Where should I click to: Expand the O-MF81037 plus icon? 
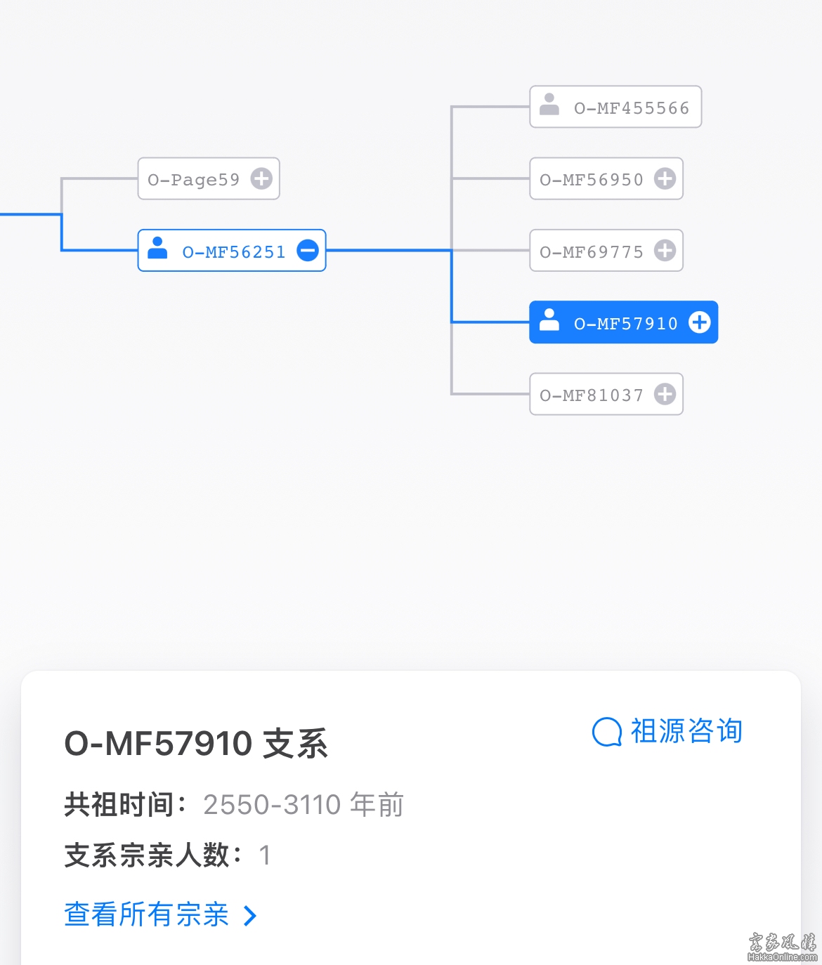pyautogui.click(x=665, y=394)
